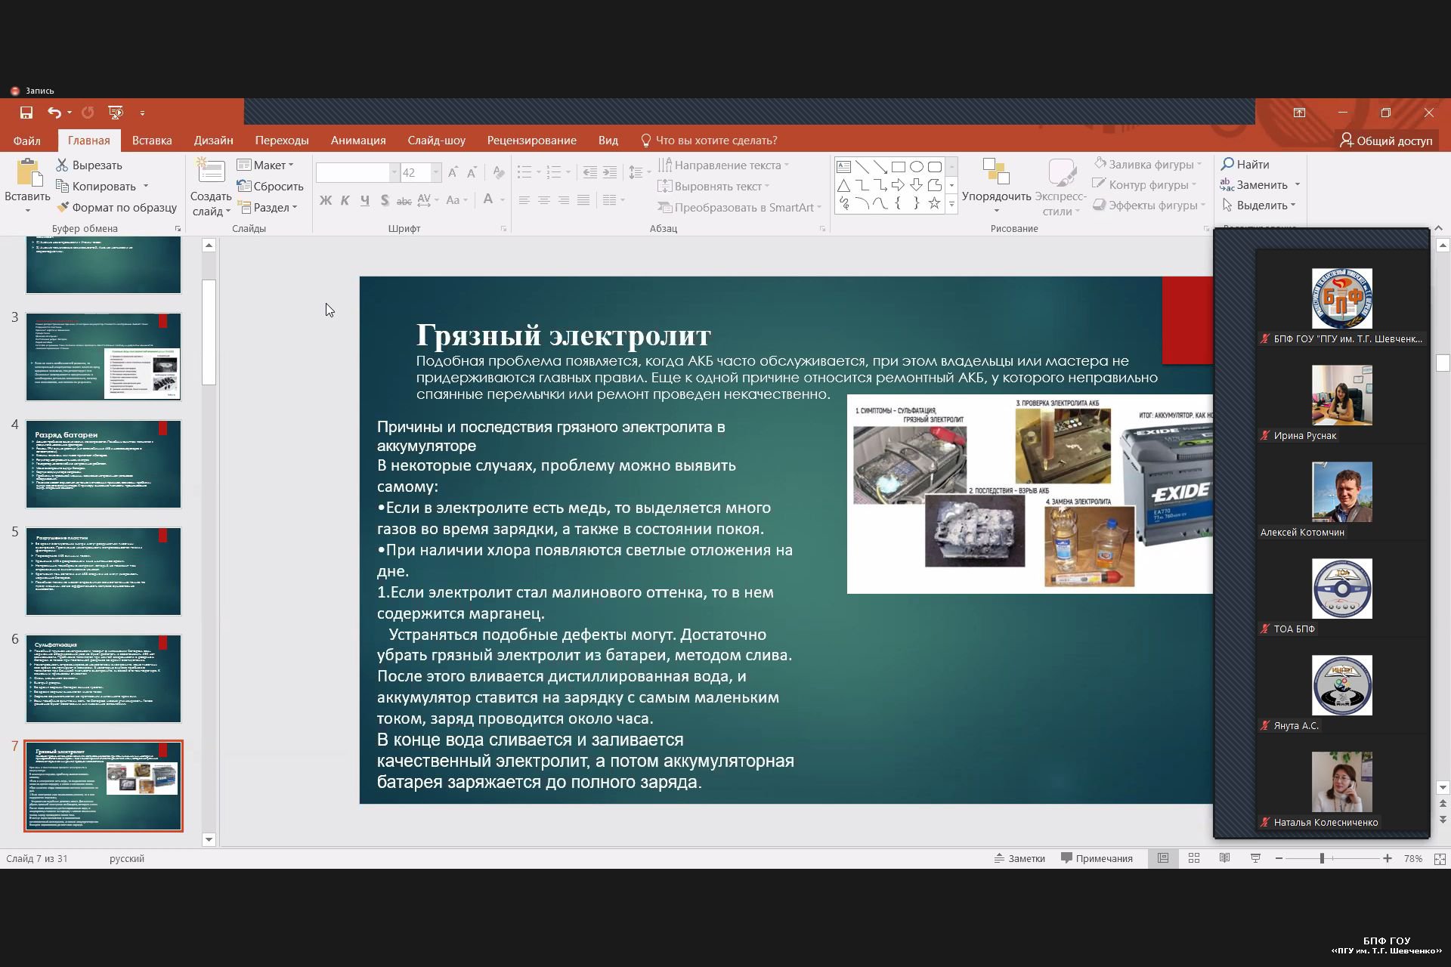Open the File (Файл) tab
Image resolution: width=1451 pixels, height=967 pixels.
[26, 141]
